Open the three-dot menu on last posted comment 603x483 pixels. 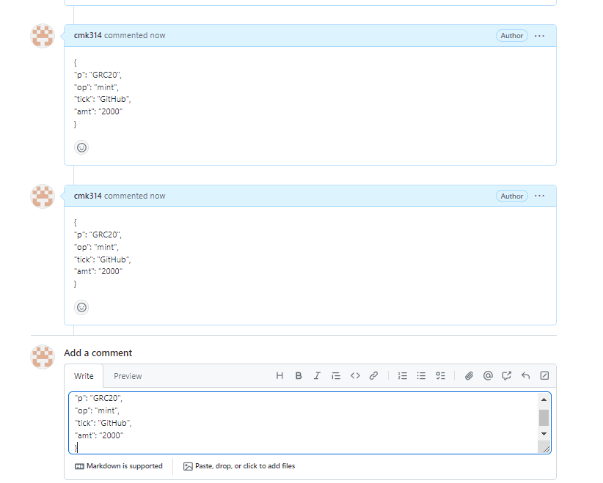point(540,196)
